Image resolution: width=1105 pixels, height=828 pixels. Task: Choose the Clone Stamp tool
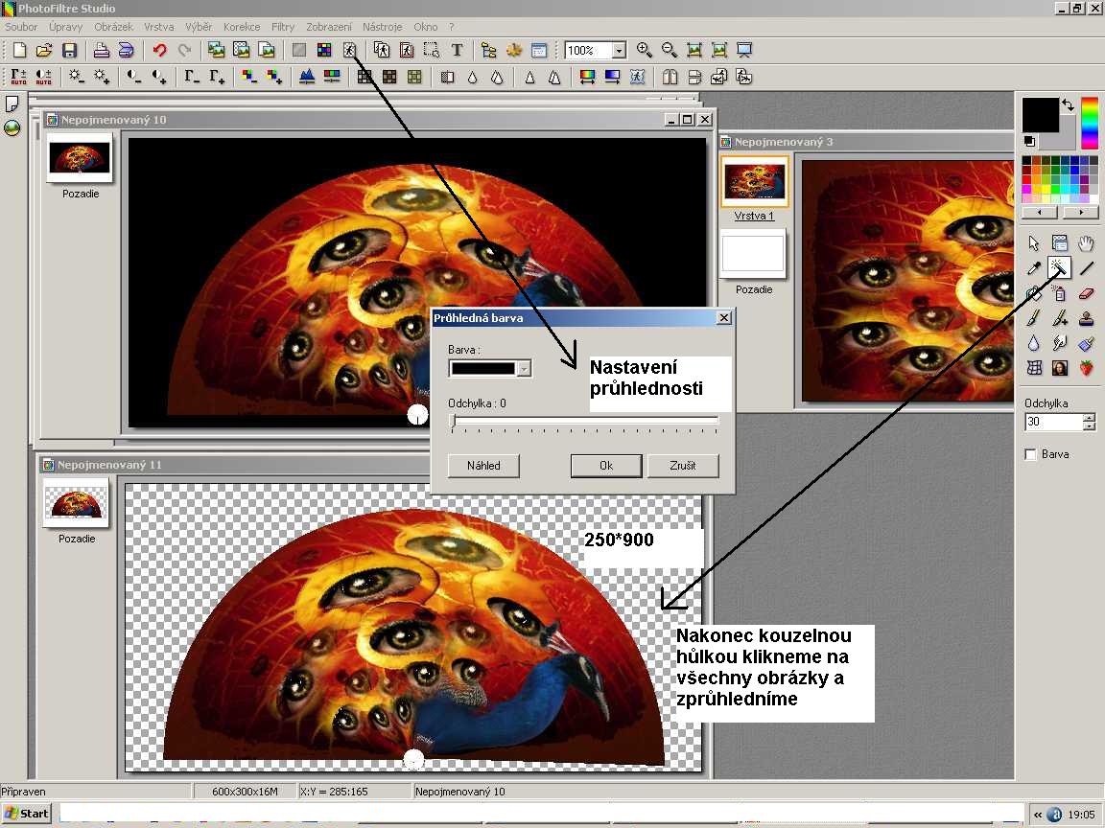(x=1086, y=318)
